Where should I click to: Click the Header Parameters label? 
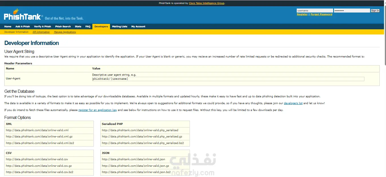pyautogui.click(x=18, y=63)
